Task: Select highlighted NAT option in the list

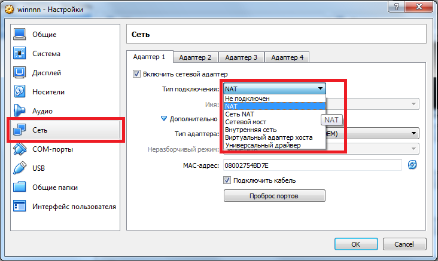Action: click(x=275, y=106)
